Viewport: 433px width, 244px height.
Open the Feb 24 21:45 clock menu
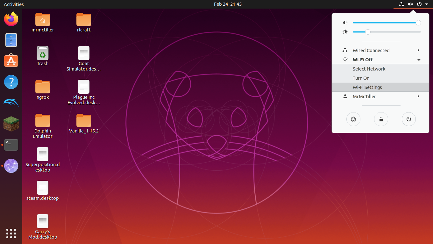228,4
